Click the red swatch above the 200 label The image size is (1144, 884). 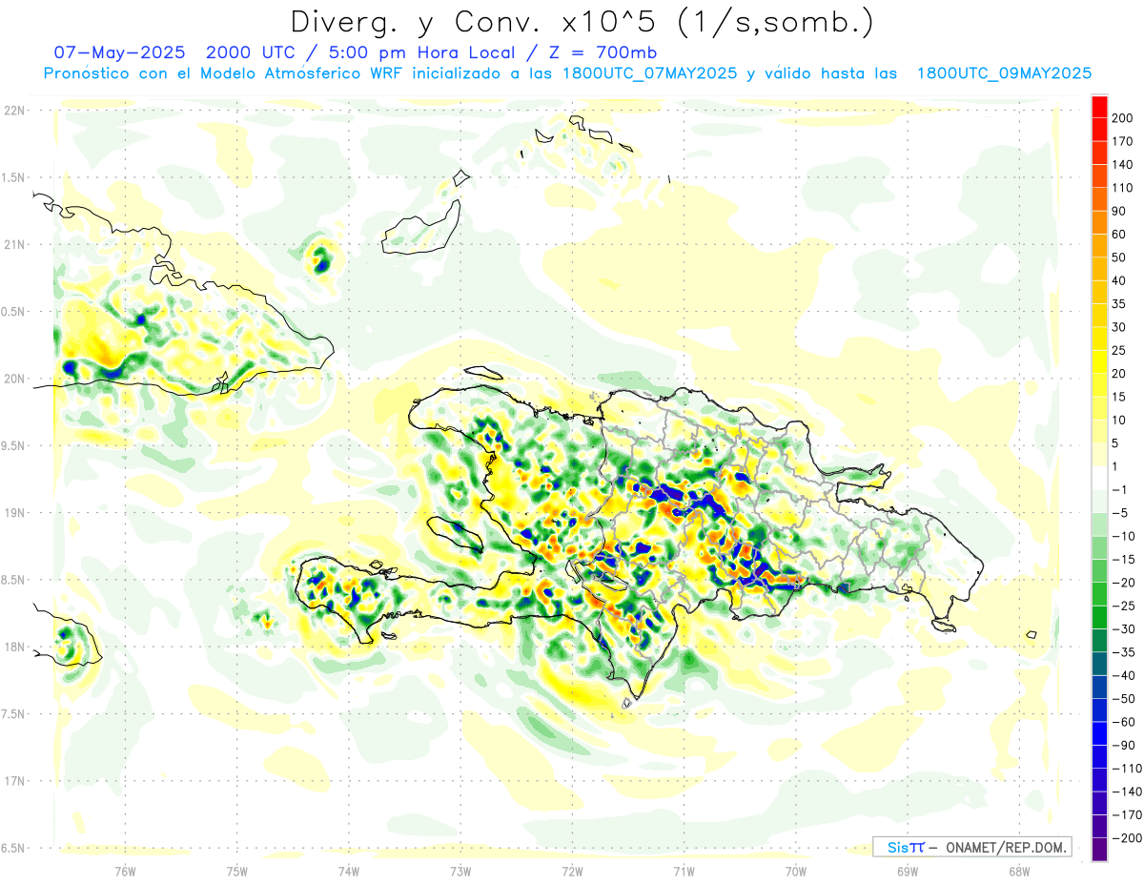1099,107
